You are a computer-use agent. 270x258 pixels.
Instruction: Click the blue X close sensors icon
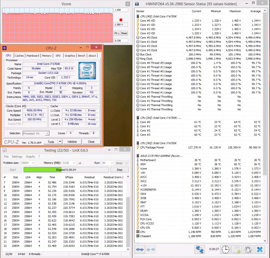pos(259,249)
